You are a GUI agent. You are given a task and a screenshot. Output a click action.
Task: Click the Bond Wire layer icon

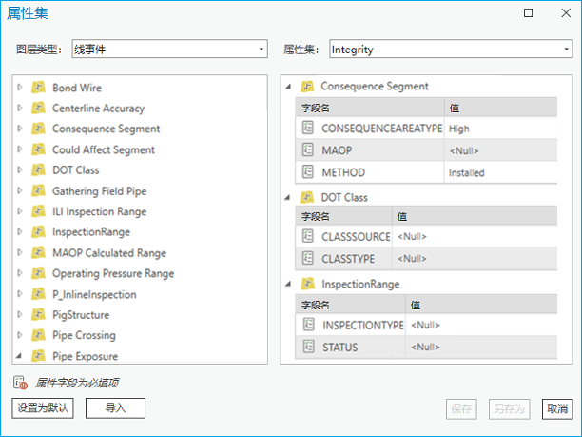[x=38, y=88]
